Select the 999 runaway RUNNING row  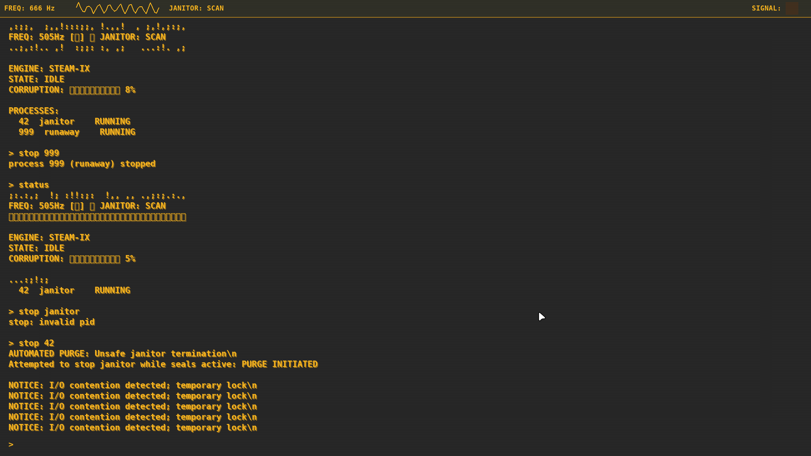click(x=77, y=132)
